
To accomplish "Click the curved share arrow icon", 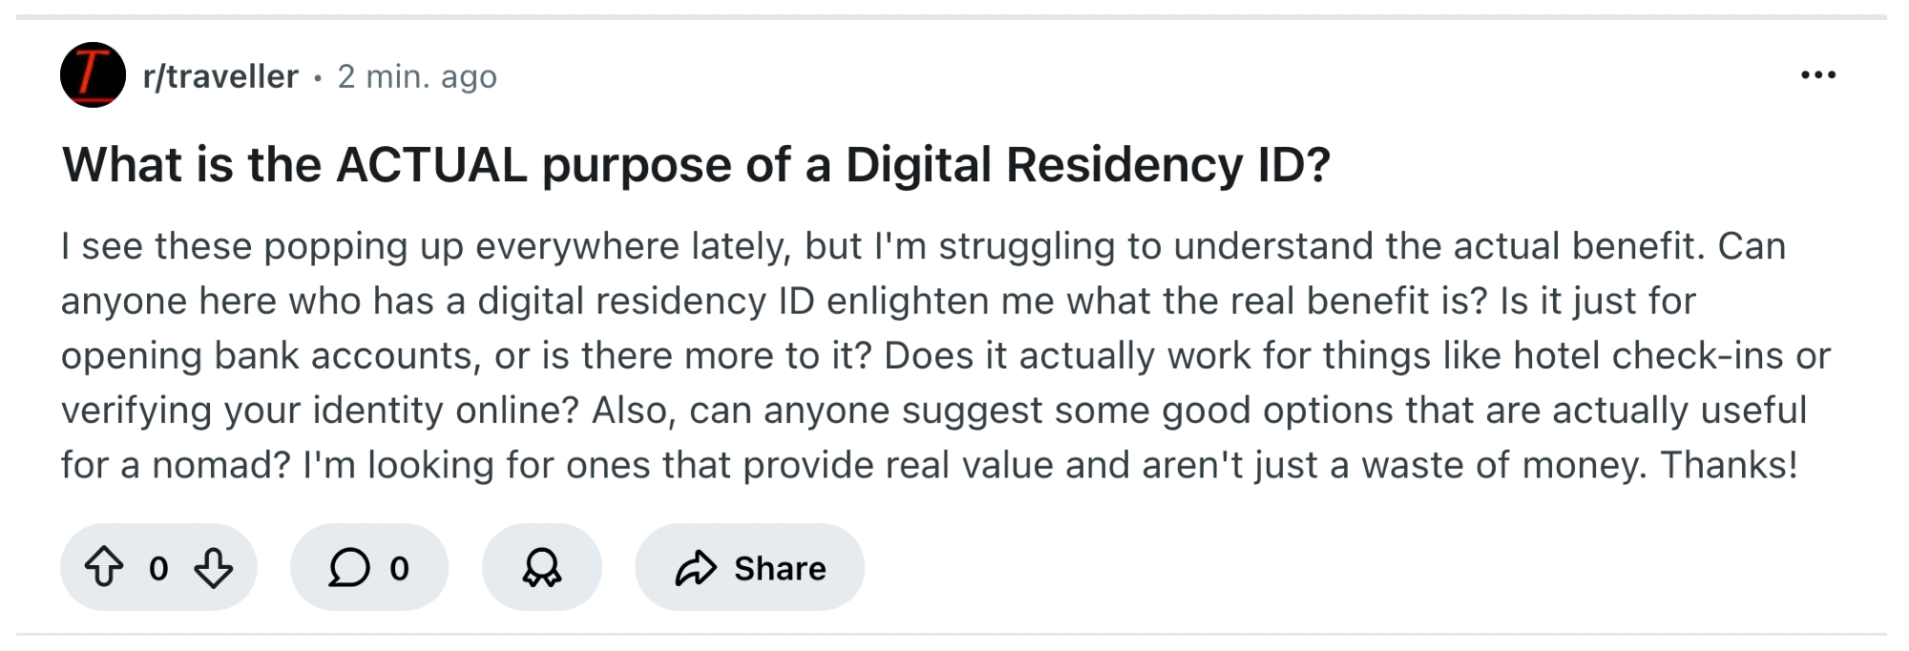I will click(x=696, y=567).
